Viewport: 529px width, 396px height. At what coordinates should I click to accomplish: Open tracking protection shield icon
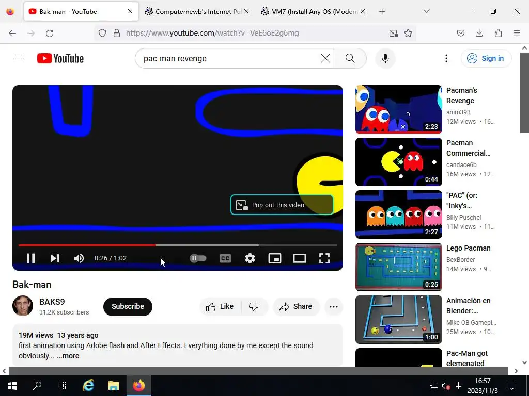pyautogui.click(x=102, y=33)
